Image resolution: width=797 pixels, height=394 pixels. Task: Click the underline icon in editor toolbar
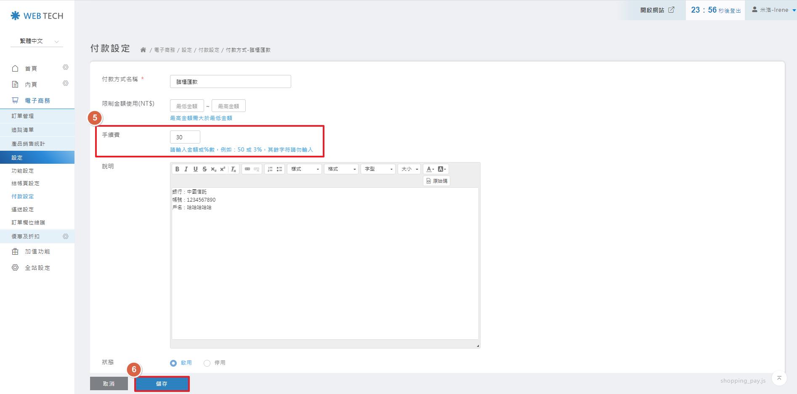[195, 169]
